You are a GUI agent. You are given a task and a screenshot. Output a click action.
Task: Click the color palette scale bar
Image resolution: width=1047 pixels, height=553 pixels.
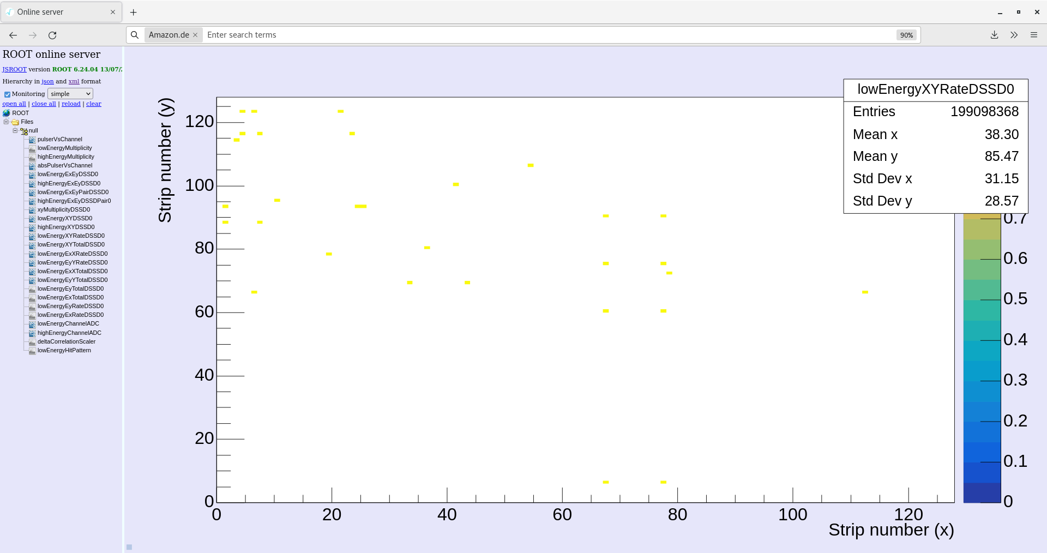click(x=982, y=358)
